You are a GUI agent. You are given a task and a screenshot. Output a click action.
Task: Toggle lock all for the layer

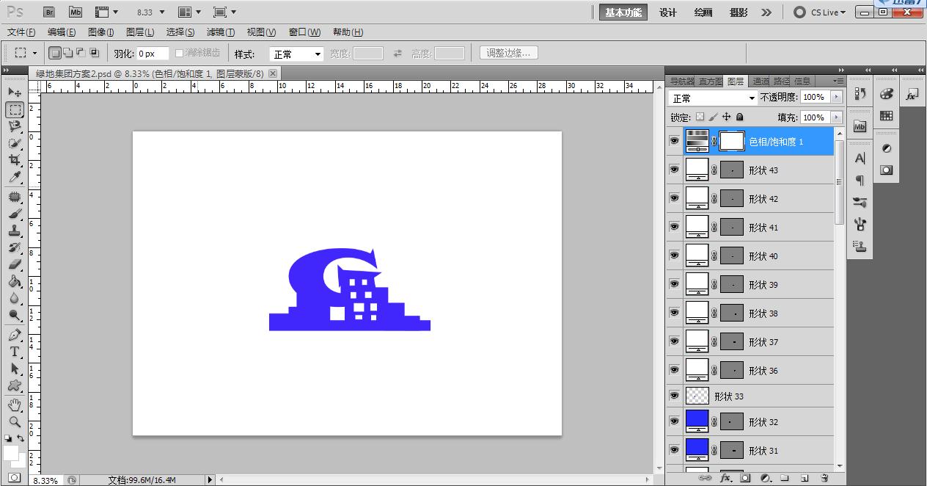pyautogui.click(x=739, y=117)
